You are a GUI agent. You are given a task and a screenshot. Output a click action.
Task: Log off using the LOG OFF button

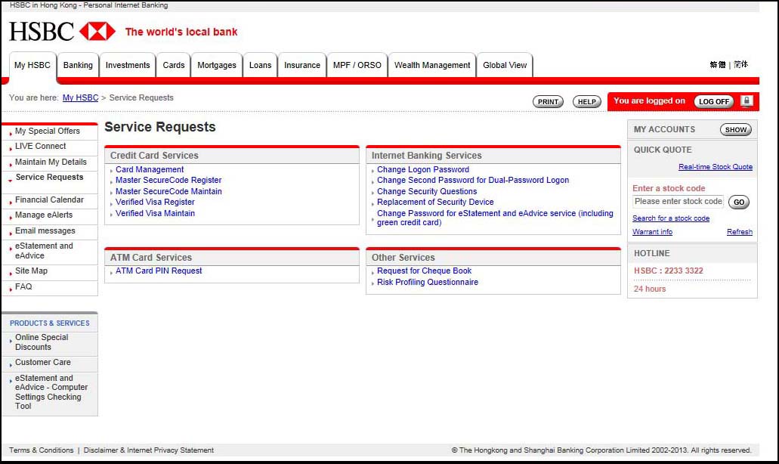coord(714,101)
